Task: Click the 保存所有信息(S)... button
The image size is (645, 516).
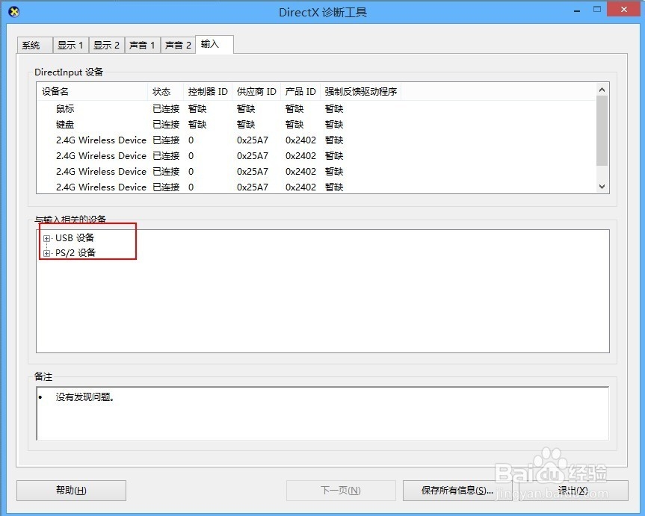Action: (457, 490)
